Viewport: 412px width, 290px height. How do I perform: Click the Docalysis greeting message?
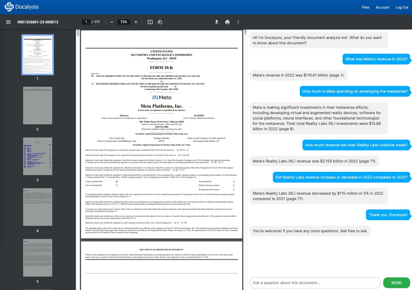click(x=319, y=40)
